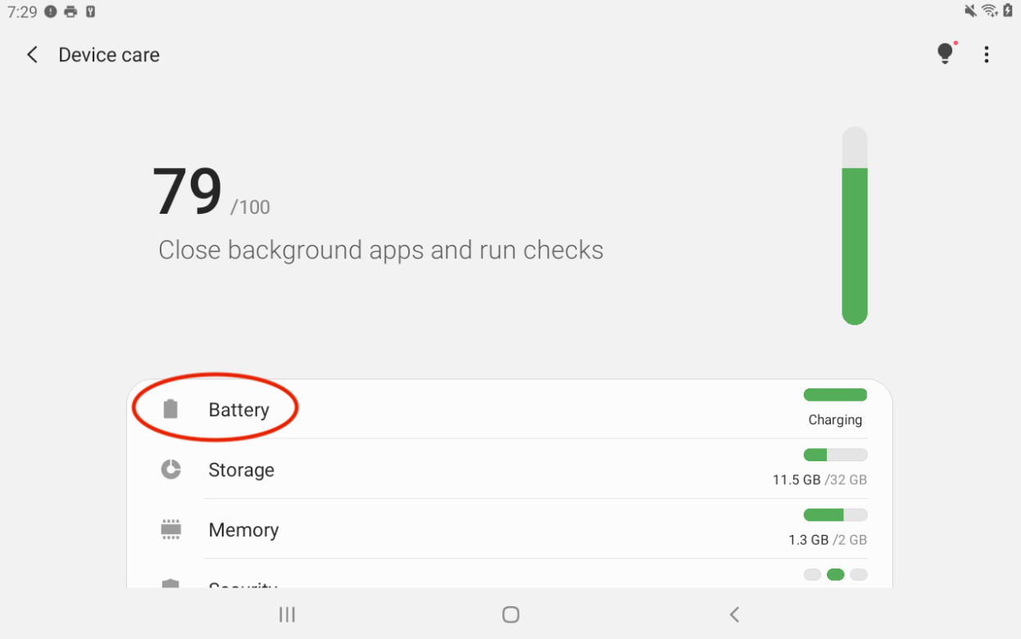The width and height of the screenshot is (1021, 639).
Task: Click the Battery charging progress bar
Action: pos(835,395)
